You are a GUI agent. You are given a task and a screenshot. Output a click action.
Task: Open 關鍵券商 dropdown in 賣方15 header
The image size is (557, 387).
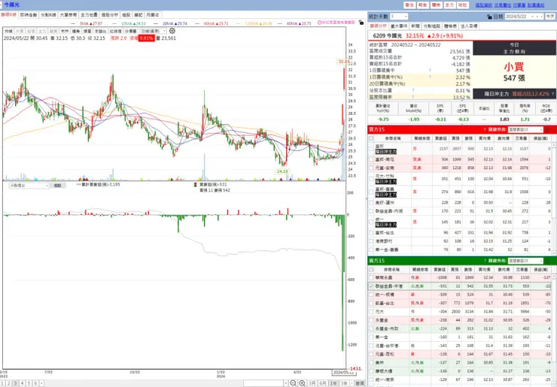(525, 261)
